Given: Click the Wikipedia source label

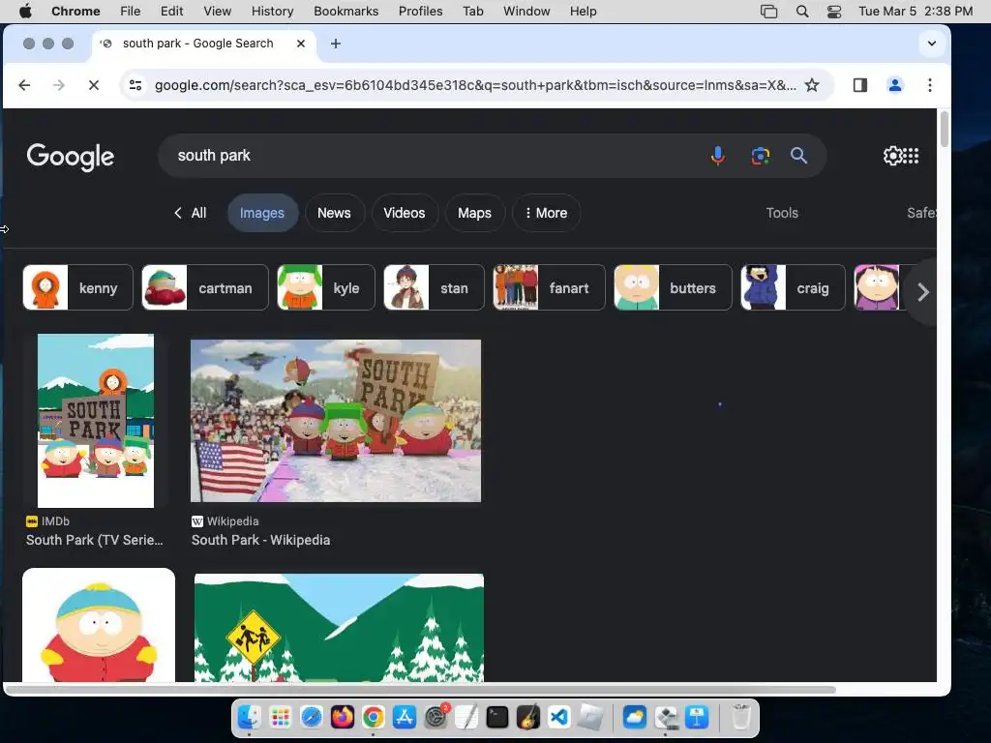Looking at the screenshot, I should point(232,521).
